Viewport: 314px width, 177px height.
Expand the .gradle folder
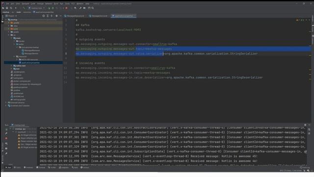coord(9,23)
